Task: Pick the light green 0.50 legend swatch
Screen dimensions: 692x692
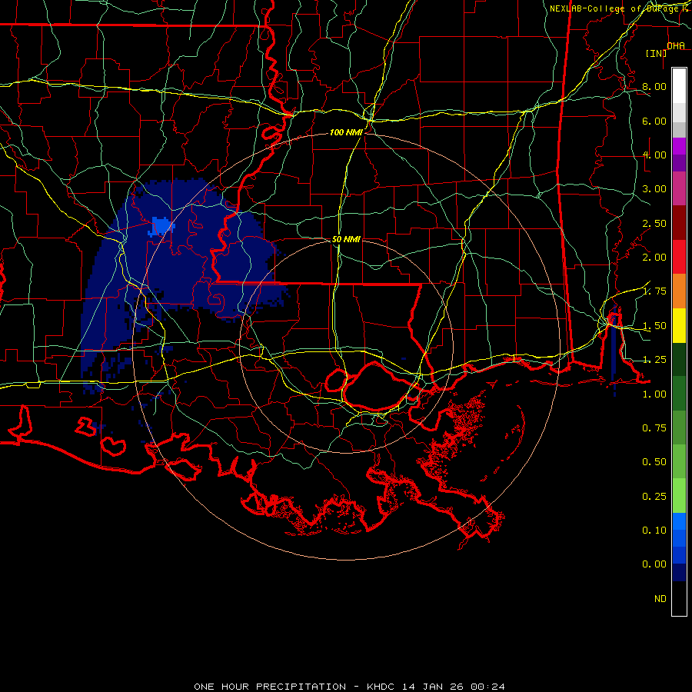Action: coord(679,461)
